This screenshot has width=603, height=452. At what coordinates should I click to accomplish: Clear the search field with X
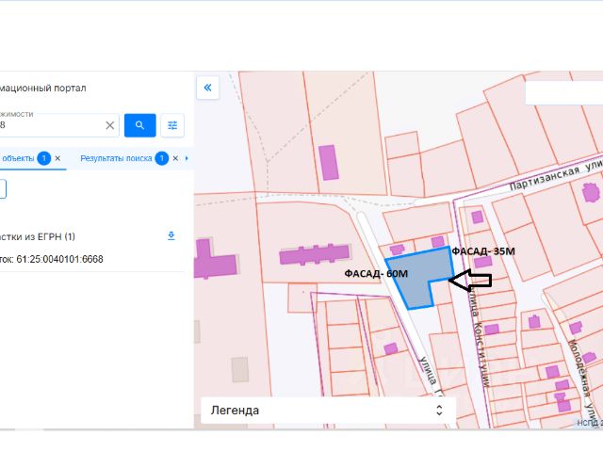(110, 125)
